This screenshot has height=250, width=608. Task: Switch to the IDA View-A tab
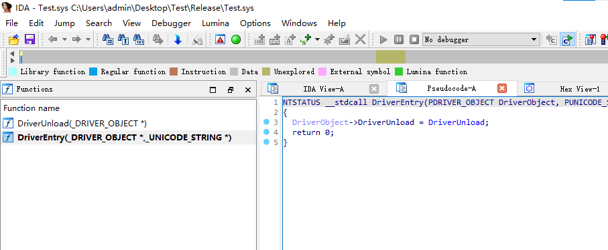point(323,89)
